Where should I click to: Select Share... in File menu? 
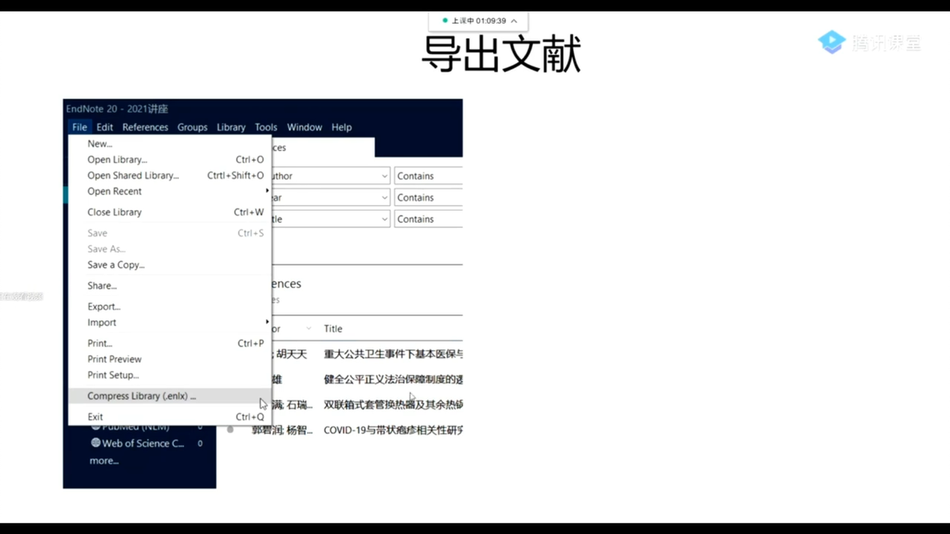click(x=170, y=286)
